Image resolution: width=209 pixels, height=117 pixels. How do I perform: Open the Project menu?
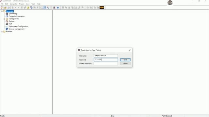[x=22, y=4]
